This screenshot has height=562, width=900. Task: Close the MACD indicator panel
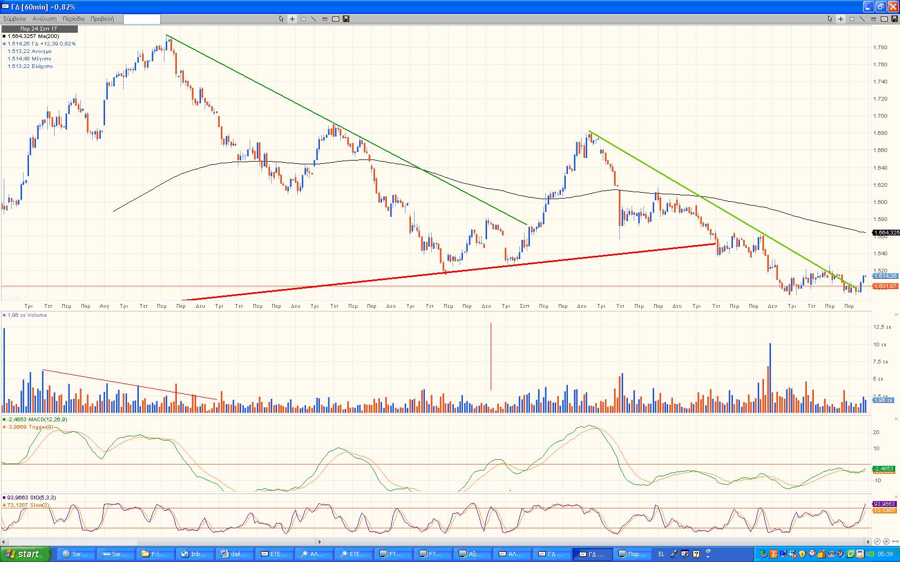pos(896,419)
